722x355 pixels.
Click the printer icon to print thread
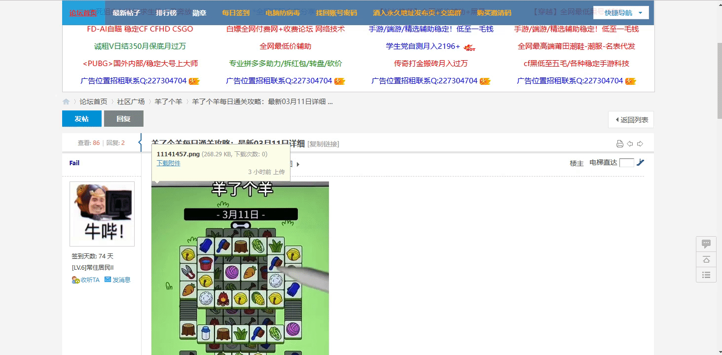[x=620, y=144]
